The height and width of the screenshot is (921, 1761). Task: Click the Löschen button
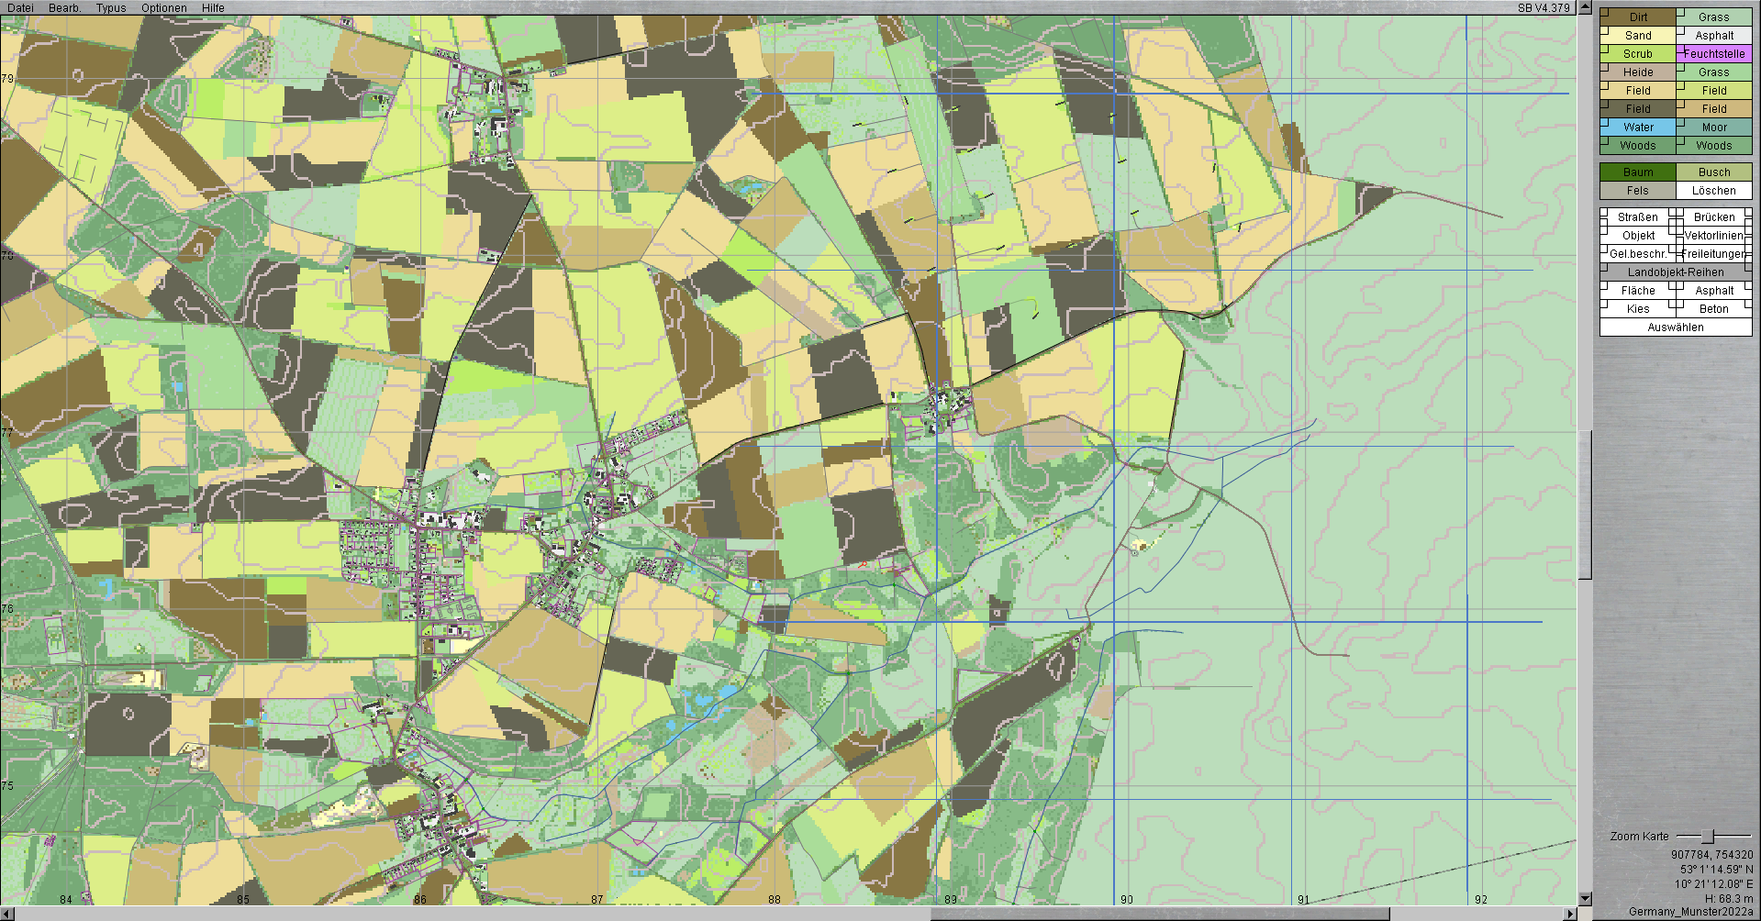click(x=1713, y=191)
